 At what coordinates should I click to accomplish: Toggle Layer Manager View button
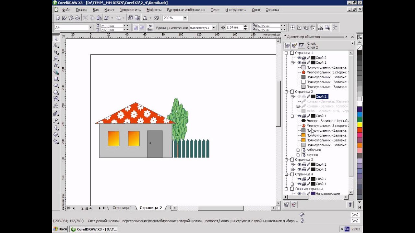click(301, 45)
